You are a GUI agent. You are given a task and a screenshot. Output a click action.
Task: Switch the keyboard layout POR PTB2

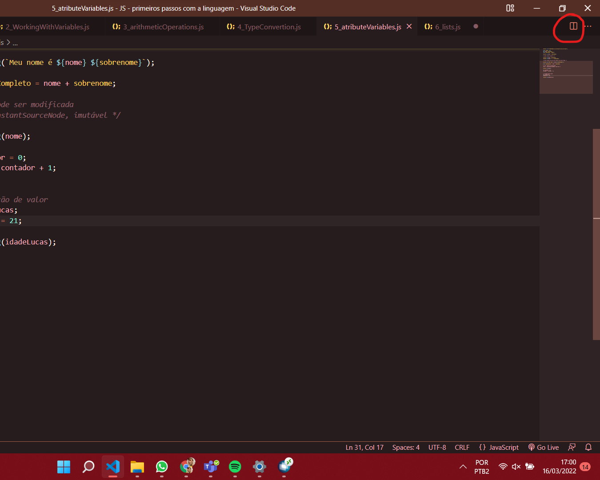[x=482, y=467]
